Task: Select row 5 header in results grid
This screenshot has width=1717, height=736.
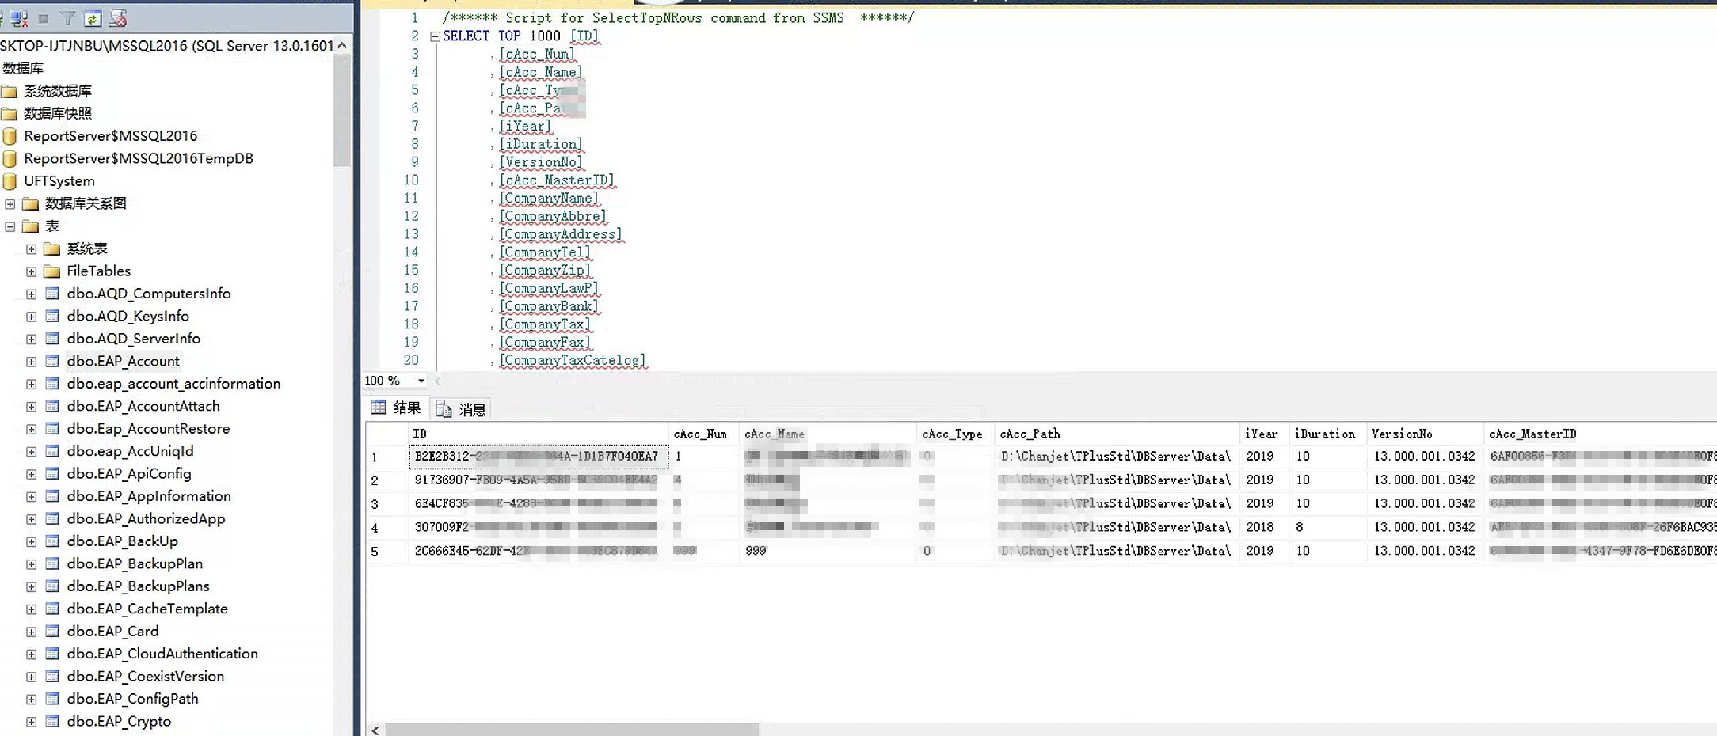Action: point(375,551)
